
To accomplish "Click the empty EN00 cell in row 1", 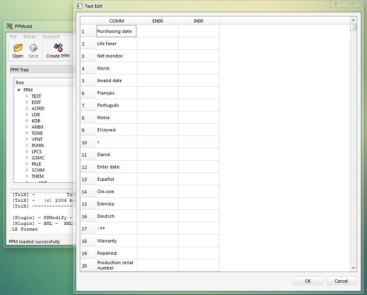I will (x=157, y=31).
